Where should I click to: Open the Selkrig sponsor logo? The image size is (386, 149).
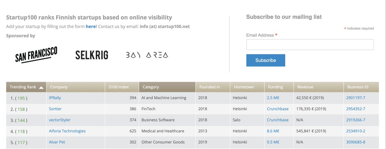pyautogui.click(x=92, y=55)
